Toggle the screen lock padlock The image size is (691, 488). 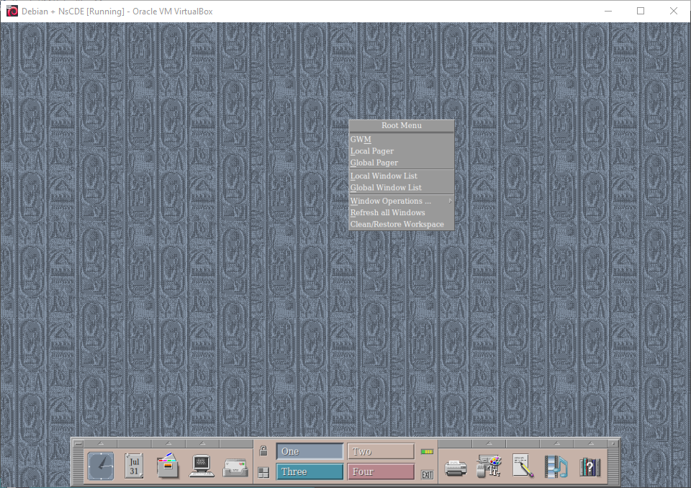point(263,451)
